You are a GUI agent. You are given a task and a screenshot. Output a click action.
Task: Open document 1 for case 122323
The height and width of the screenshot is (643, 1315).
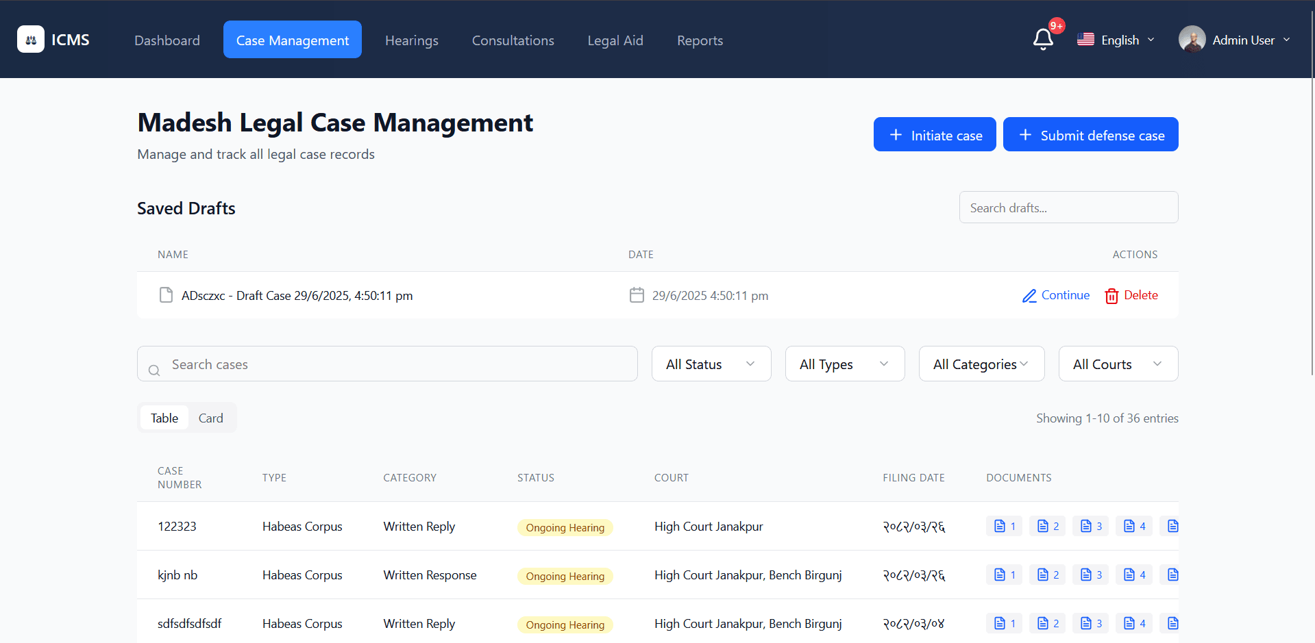pyautogui.click(x=1004, y=526)
